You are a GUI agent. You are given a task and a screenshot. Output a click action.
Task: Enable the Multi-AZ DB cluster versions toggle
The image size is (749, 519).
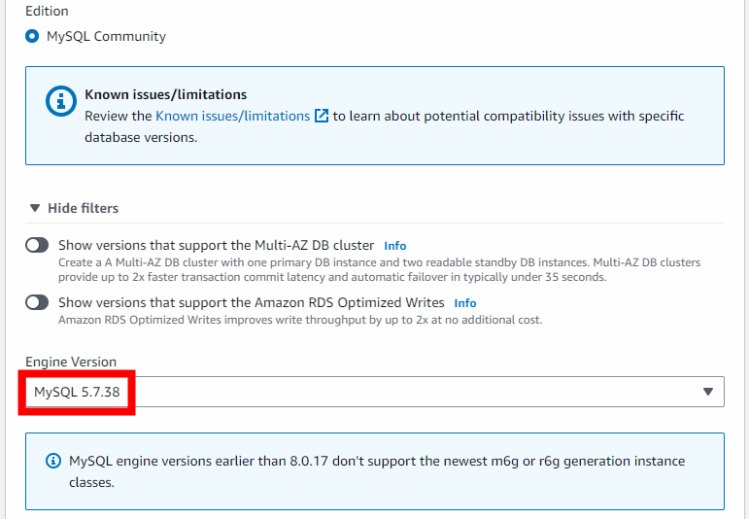tap(37, 246)
